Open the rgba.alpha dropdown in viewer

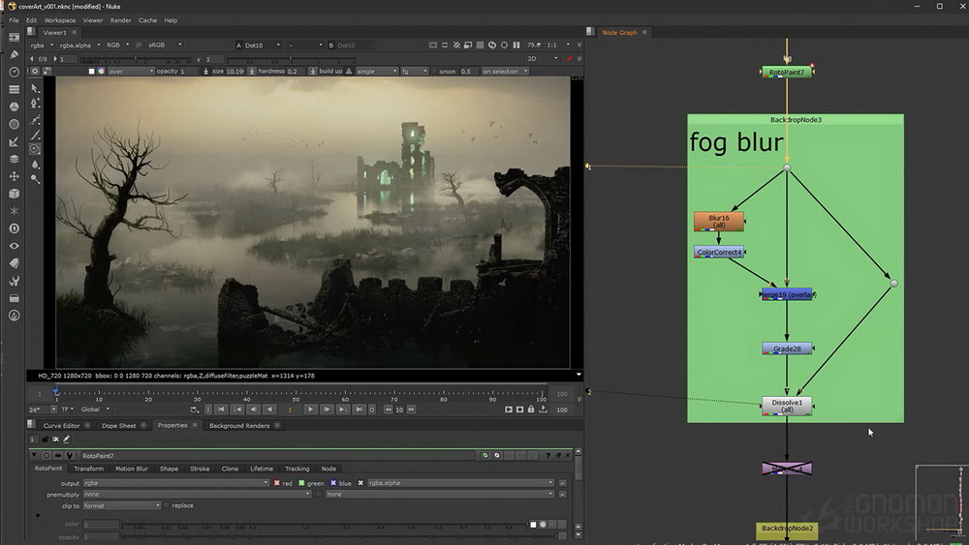click(x=79, y=45)
